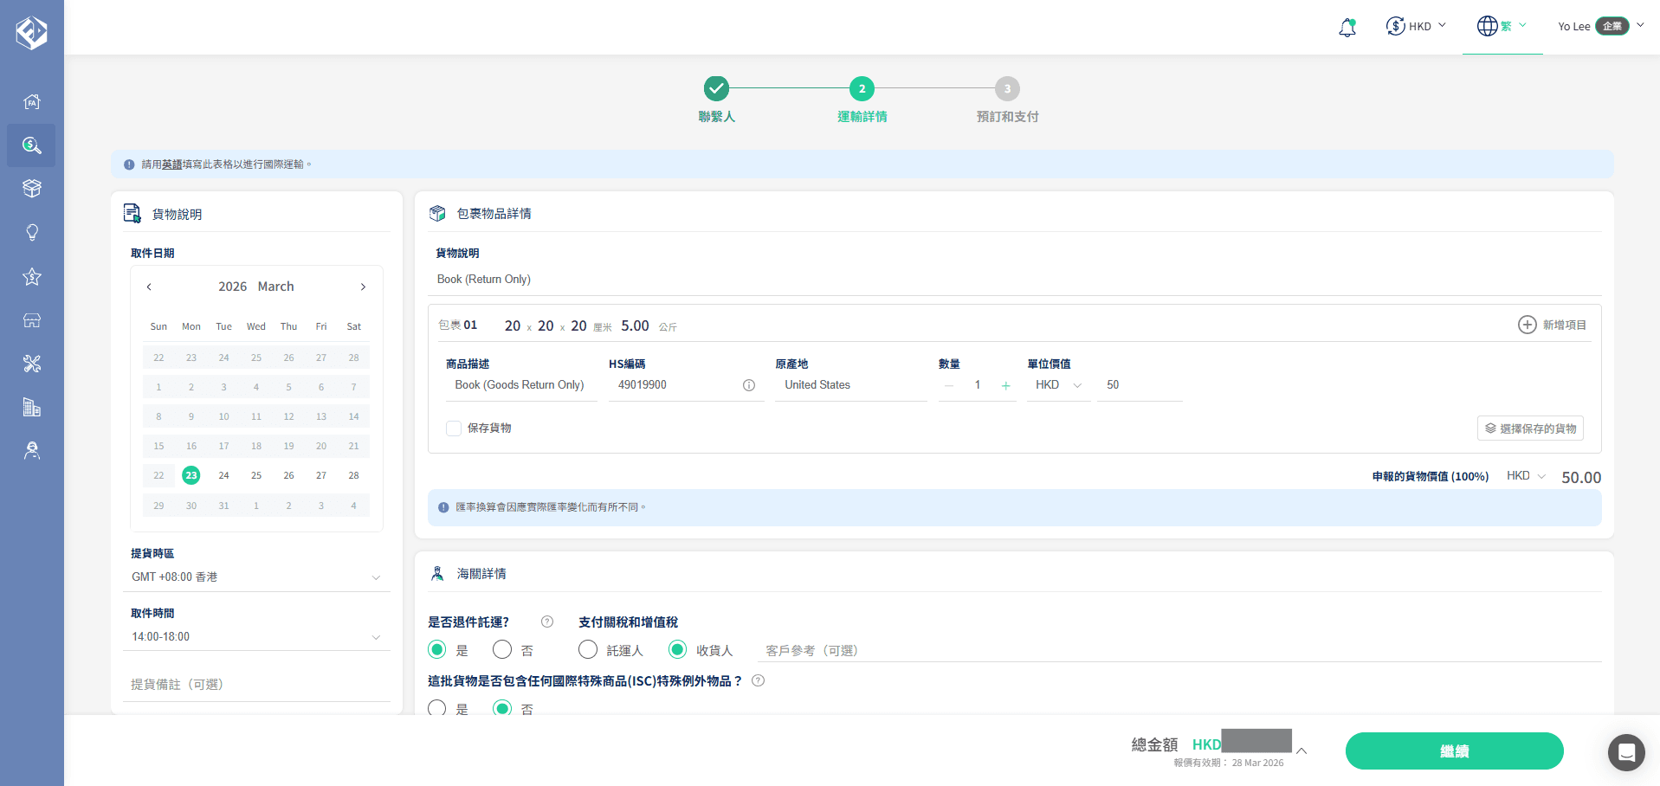The width and height of the screenshot is (1660, 786).
Task: Select 託運人 to pay duties
Action: pyautogui.click(x=588, y=649)
